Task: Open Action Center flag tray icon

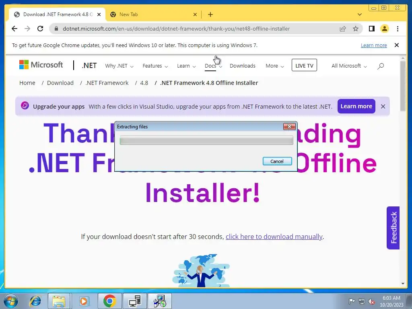Action: point(351,301)
